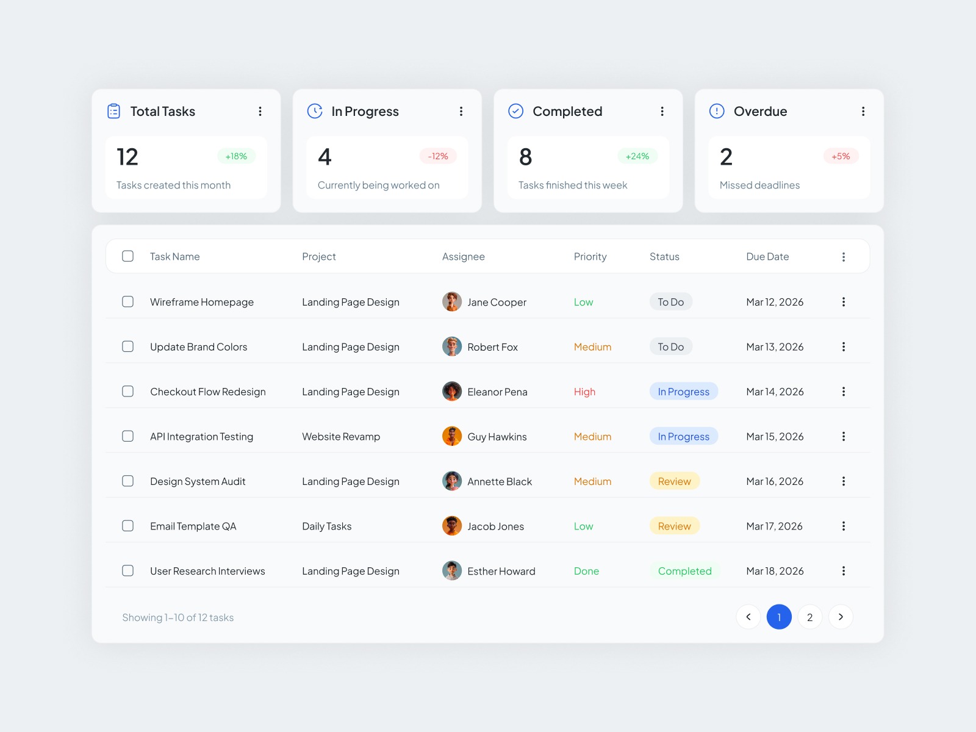
Task: Tick the User Research Interviews checkbox
Action: (x=127, y=570)
